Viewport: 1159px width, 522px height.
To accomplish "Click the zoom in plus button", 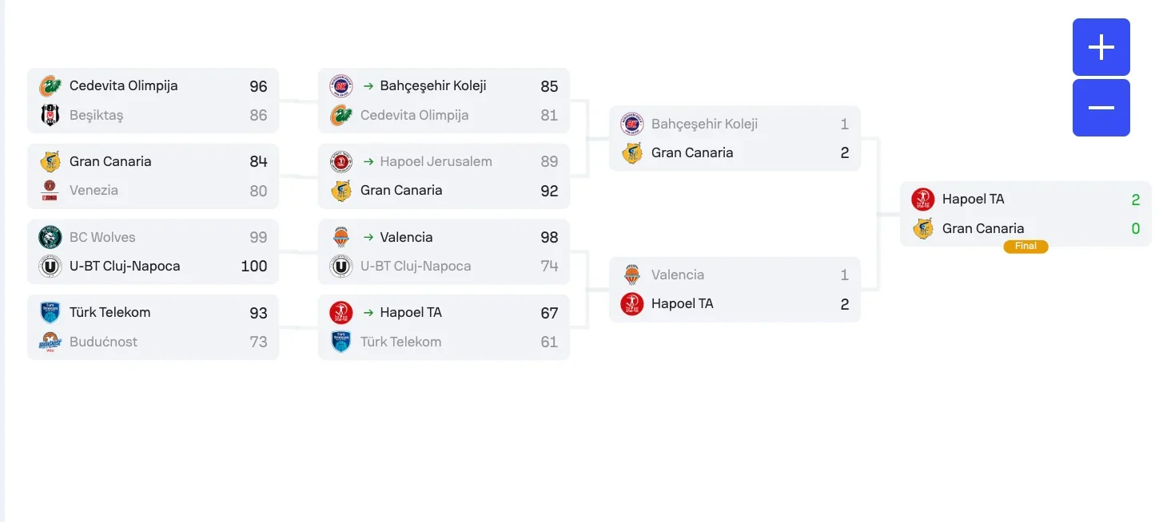I will 1101,47.
